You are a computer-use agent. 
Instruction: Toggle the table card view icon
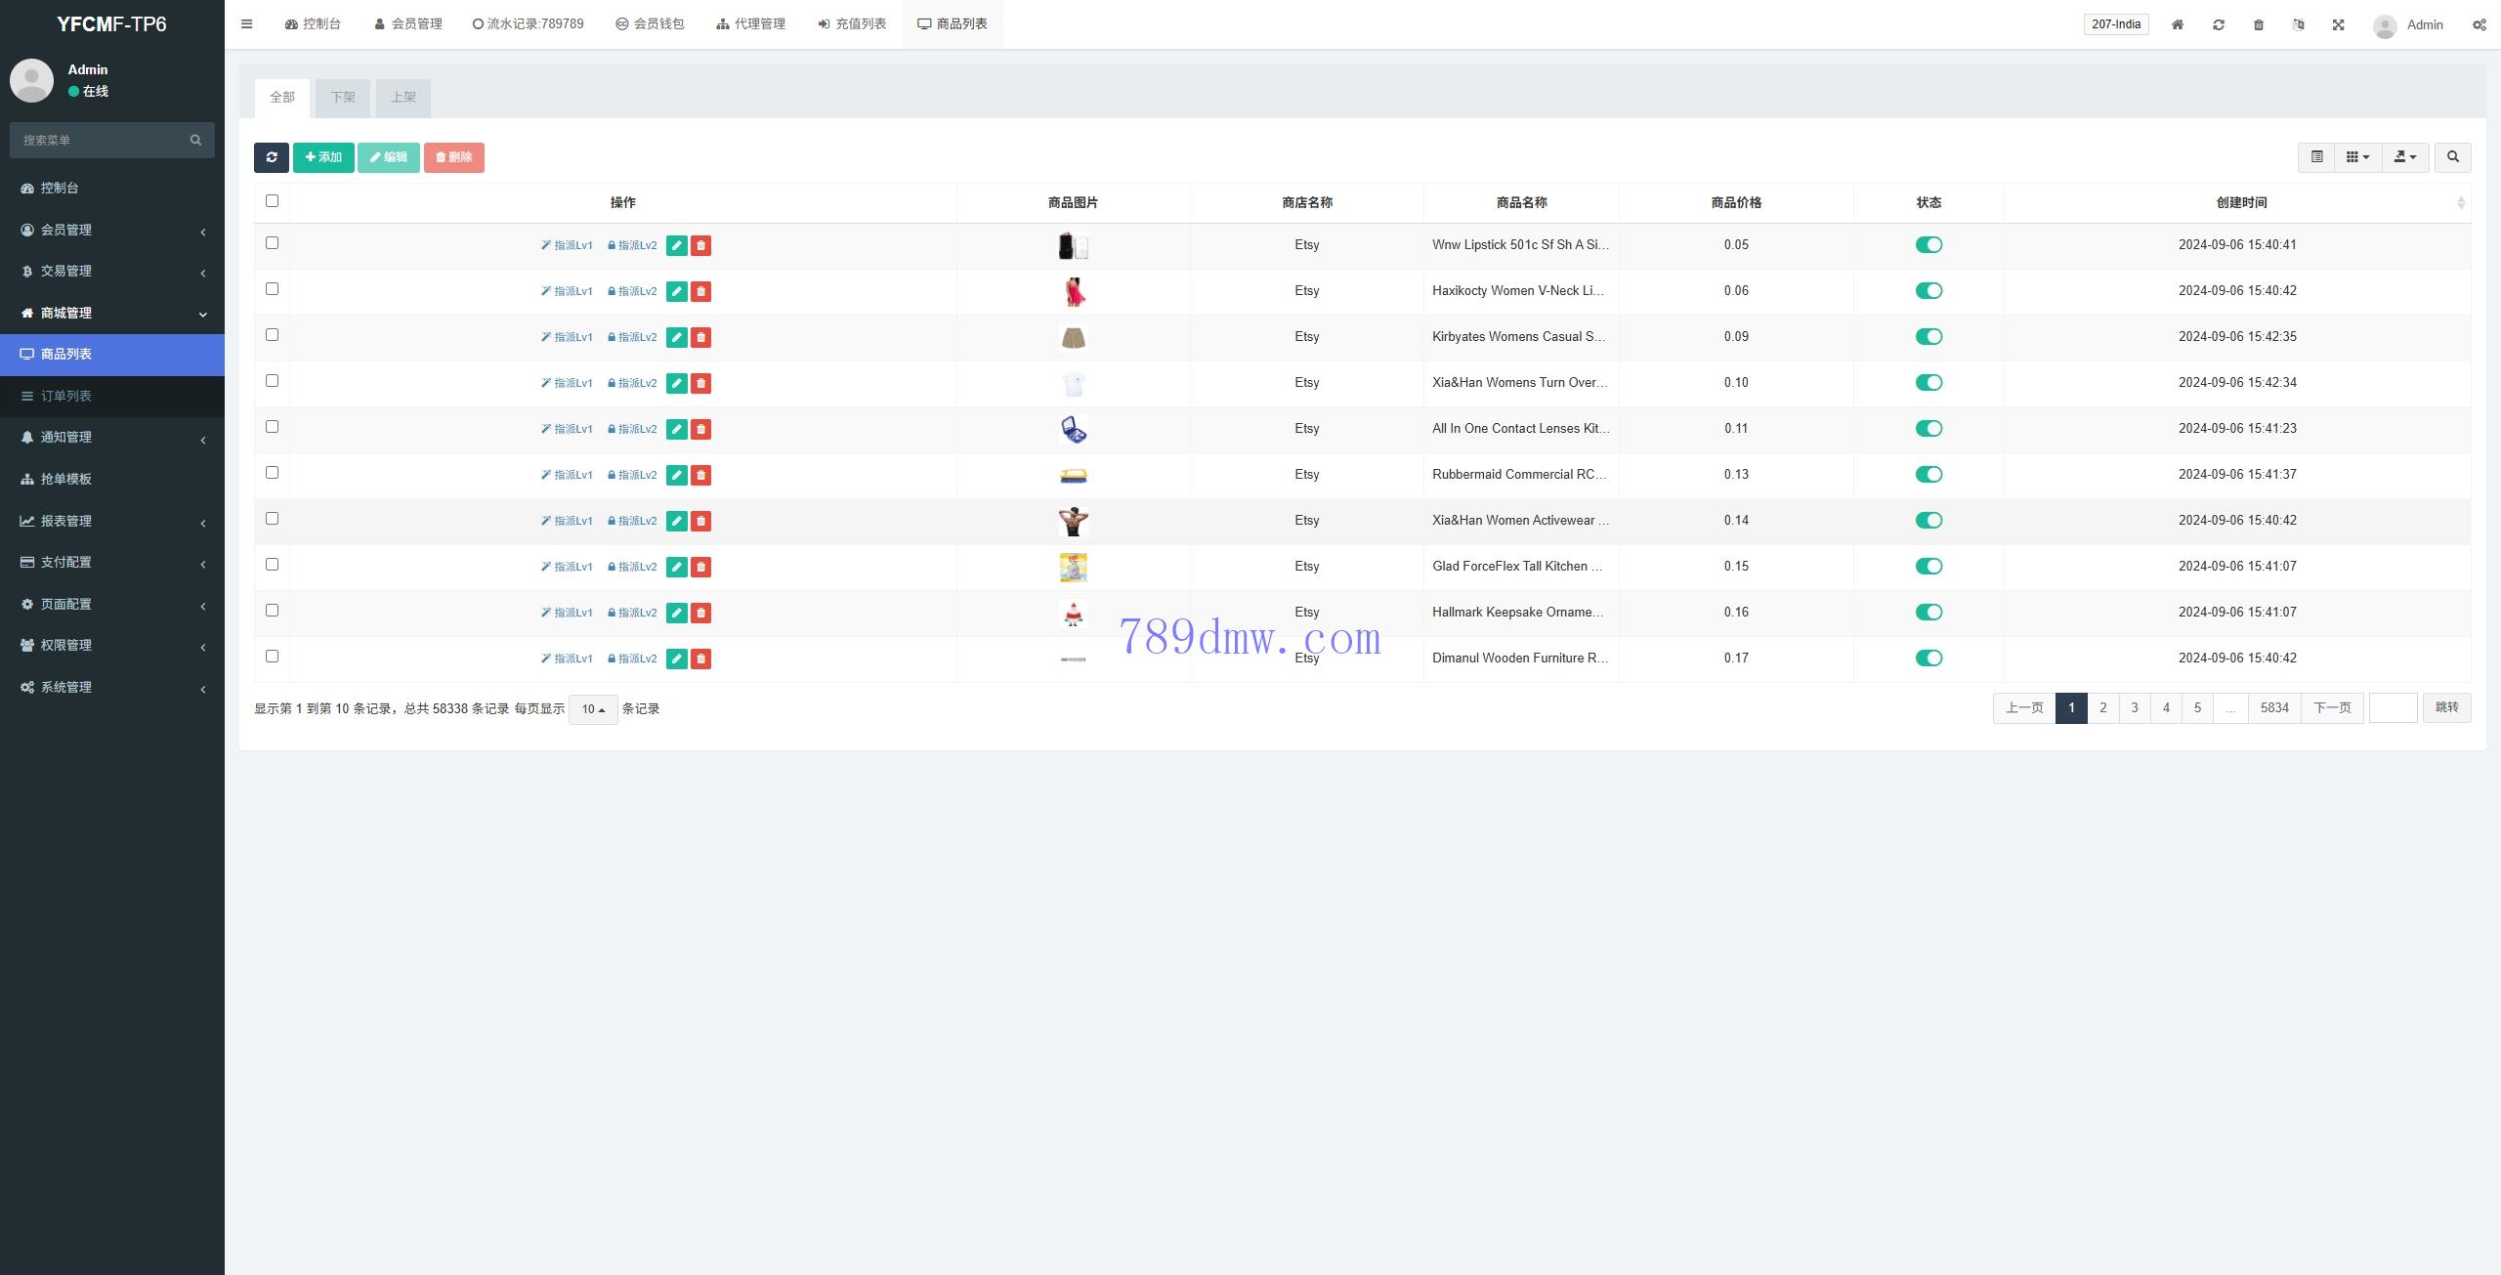click(2316, 157)
